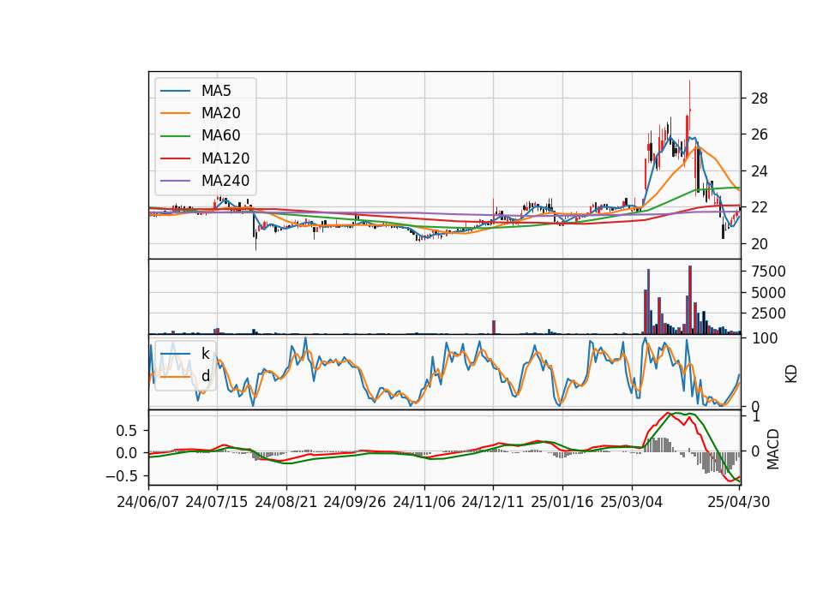The height and width of the screenshot is (591, 823).
Task: Click the k legend label in KD panel
Action: (205, 354)
